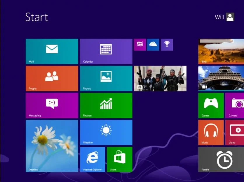
Task: Open the Store tile
Action: click(119, 159)
